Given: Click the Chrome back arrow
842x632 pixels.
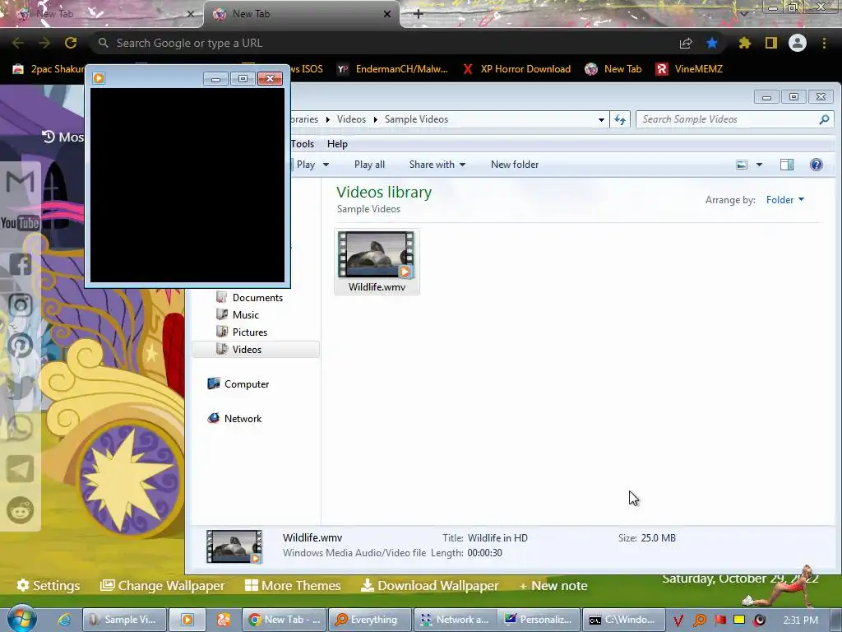Looking at the screenshot, I should pos(18,43).
